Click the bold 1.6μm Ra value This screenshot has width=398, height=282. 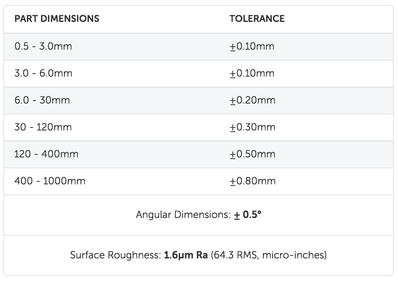(186, 255)
